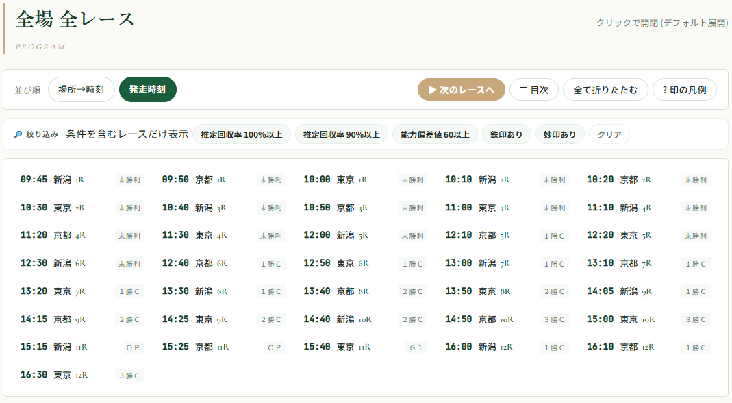Open 15:00 東京 10R race
This screenshot has width=732, height=403.
pos(649,319)
